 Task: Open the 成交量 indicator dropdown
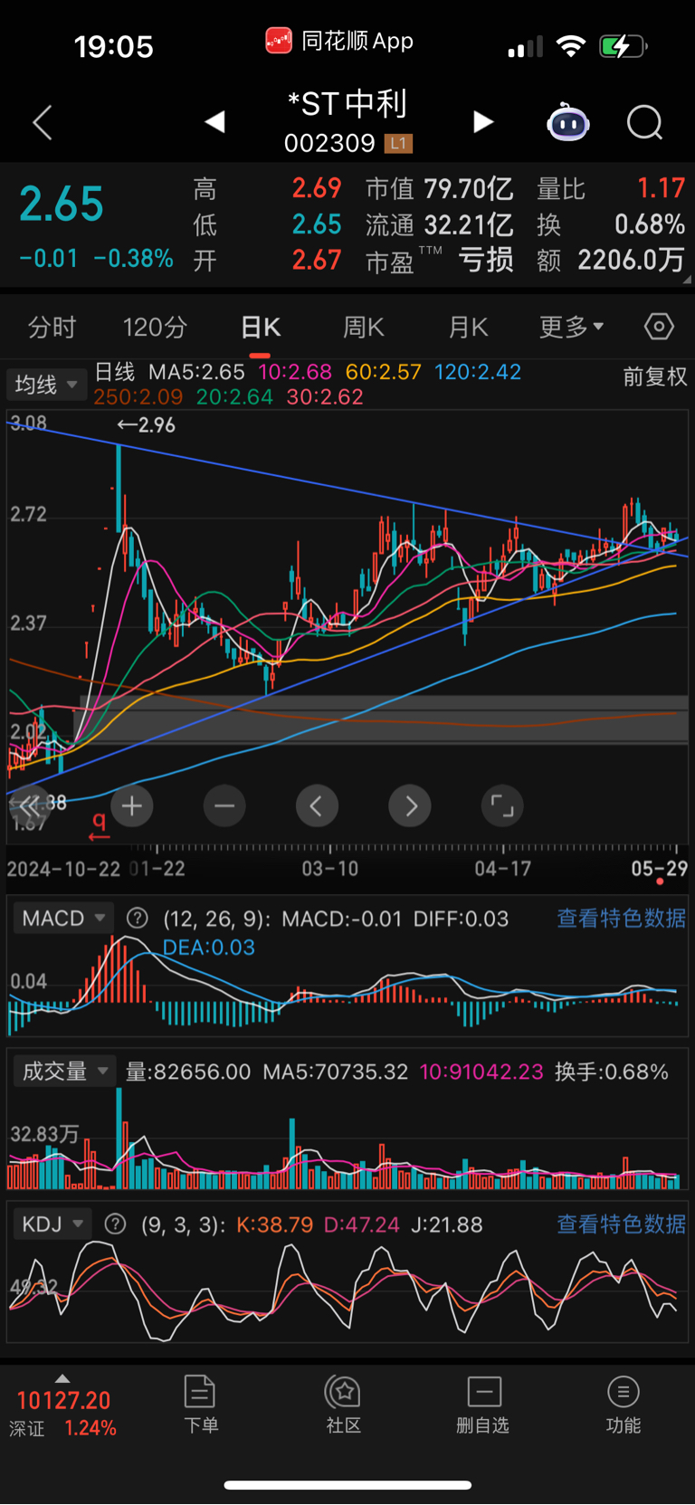point(64,1072)
